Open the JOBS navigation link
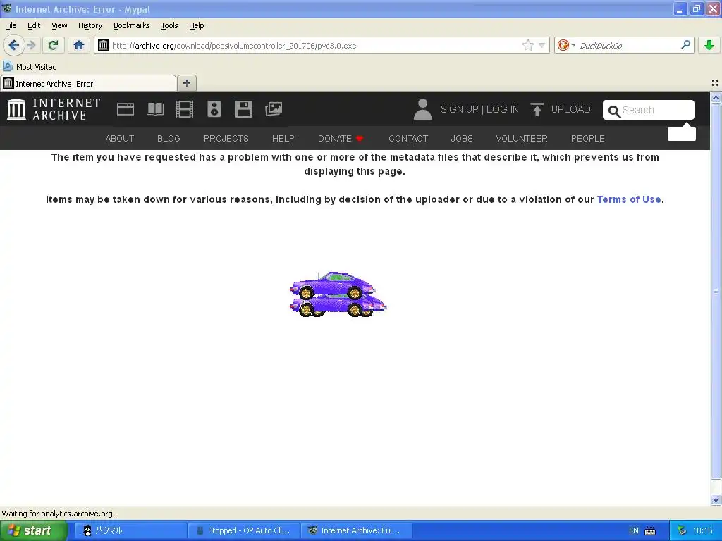This screenshot has height=541, width=722. [462, 139]
